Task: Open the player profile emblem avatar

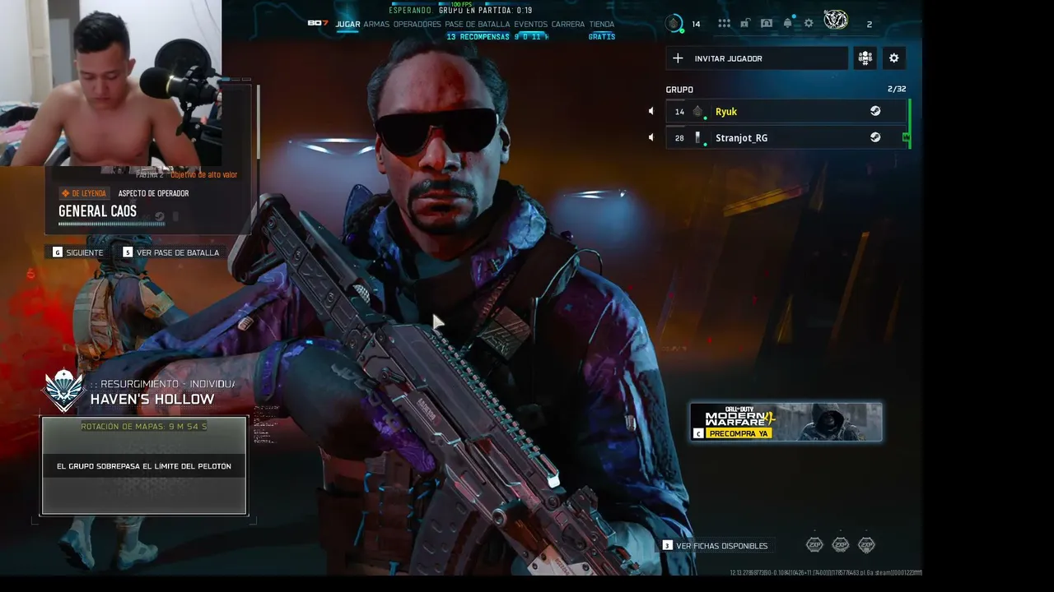Action: point(836,21)
